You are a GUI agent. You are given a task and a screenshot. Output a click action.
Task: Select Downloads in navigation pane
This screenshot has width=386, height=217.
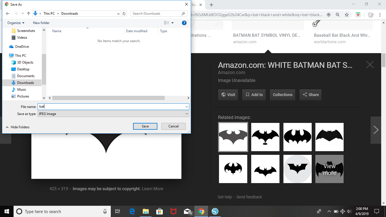point(25,83)
